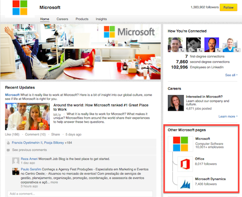Open the second connection's black-and-white photo
The height and width of the screenshot is (197, 242).
[193, 44]
